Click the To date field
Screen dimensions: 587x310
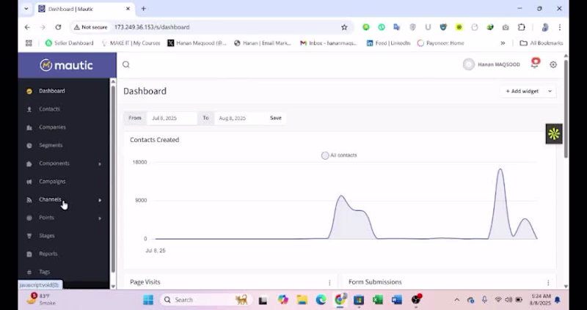238,118
